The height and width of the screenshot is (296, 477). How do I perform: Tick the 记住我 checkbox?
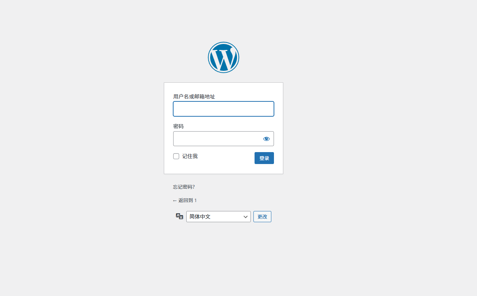[x=176, y=156]
